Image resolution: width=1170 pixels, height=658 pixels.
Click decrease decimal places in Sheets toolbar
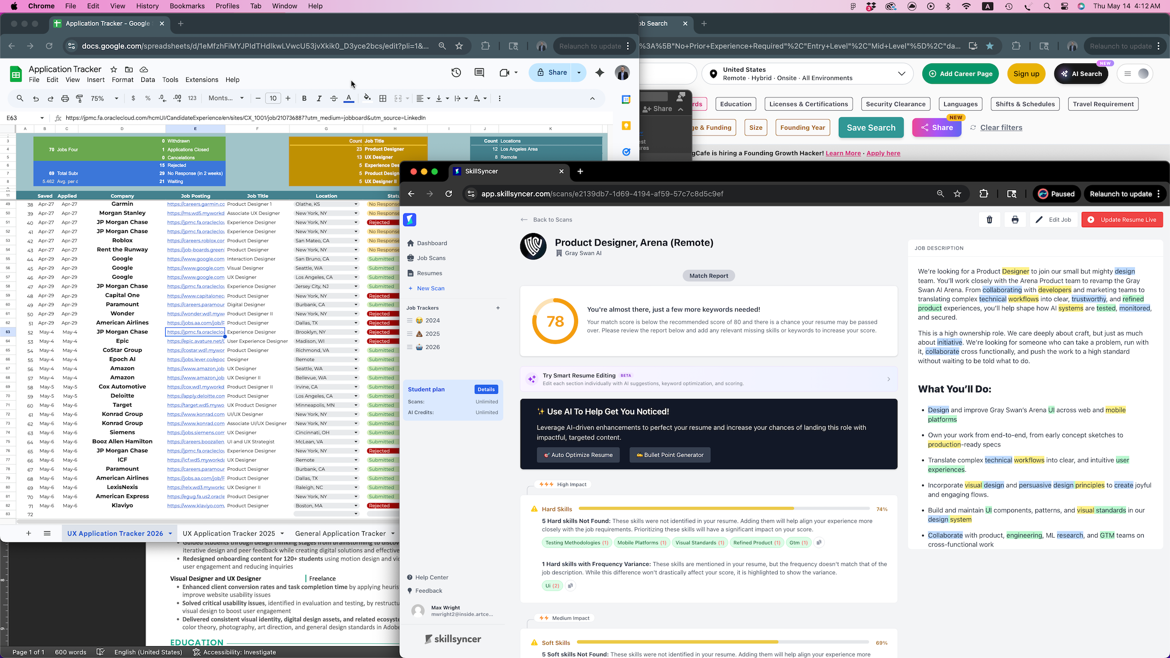[162, 98]
